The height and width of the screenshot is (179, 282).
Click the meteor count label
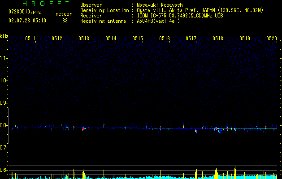[x=64, y=14]
